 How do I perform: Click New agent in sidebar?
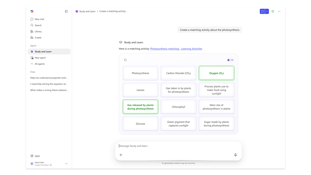[x=49, y=58]
